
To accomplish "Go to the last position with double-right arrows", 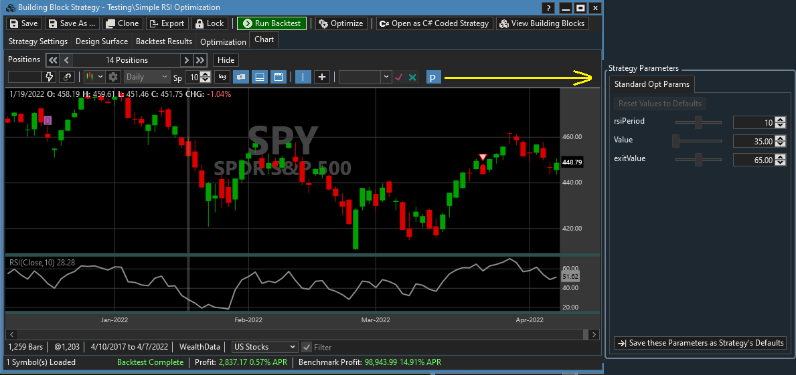I will click(x=200, y=60).
